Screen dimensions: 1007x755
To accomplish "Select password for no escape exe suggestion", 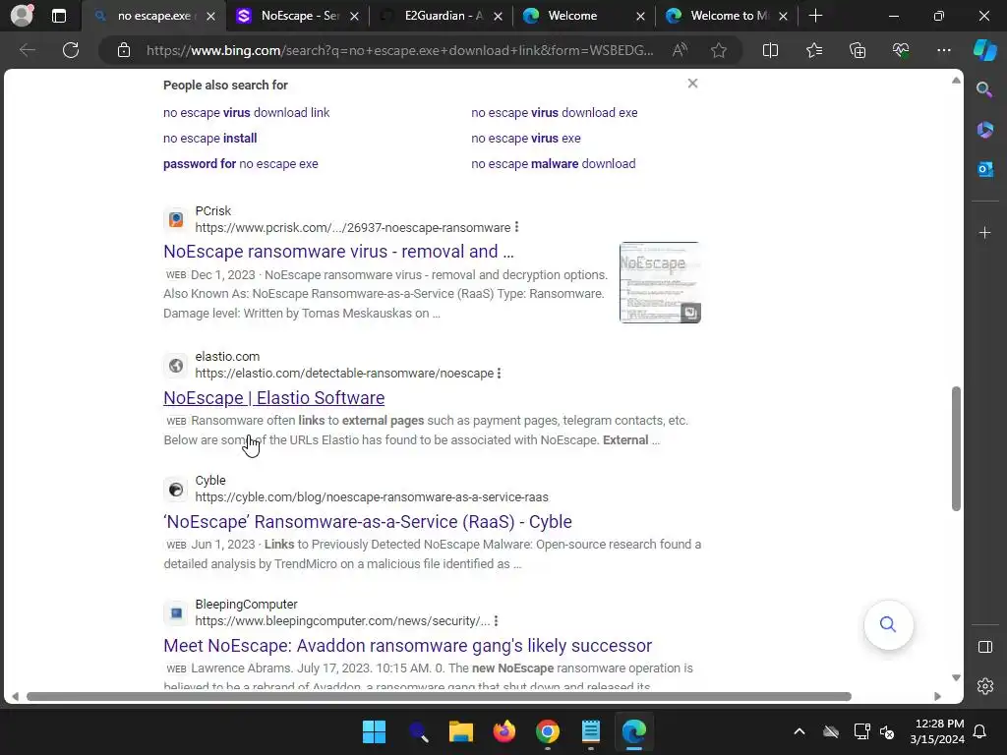I will tap(240, 164).
